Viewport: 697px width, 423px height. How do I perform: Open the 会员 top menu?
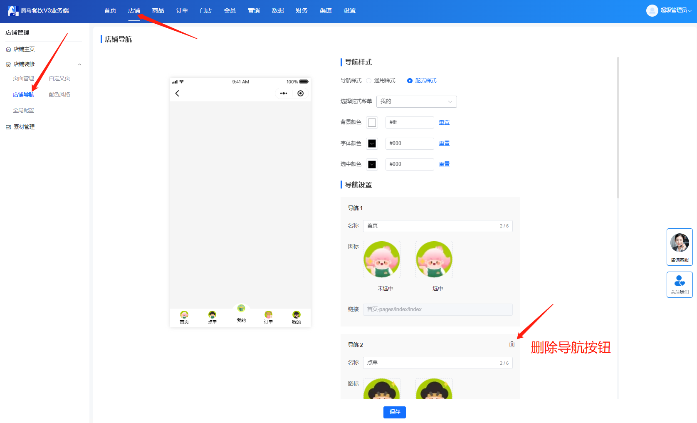coord(230,10)
